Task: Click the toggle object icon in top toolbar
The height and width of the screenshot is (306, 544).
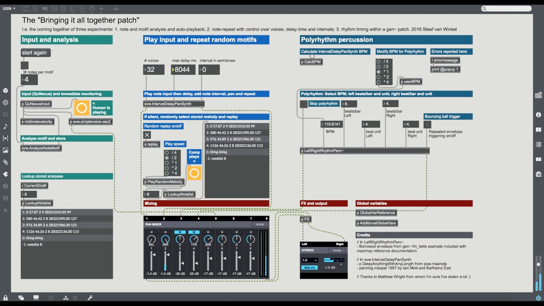Action: coord(54,8)
